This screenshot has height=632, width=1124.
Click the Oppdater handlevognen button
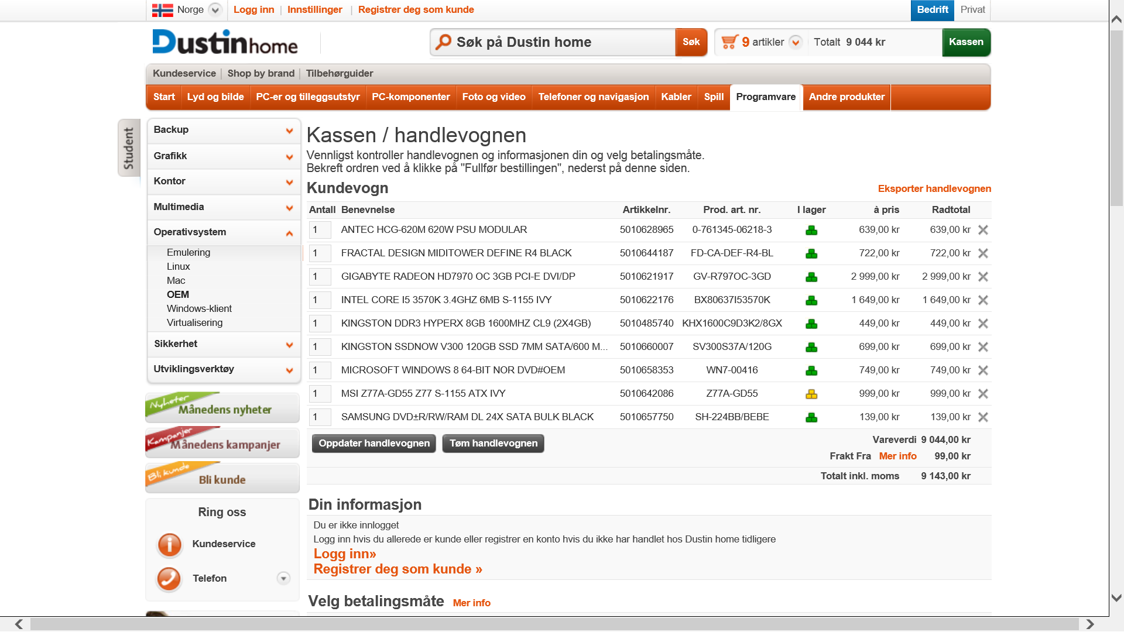tap(374, 444)
